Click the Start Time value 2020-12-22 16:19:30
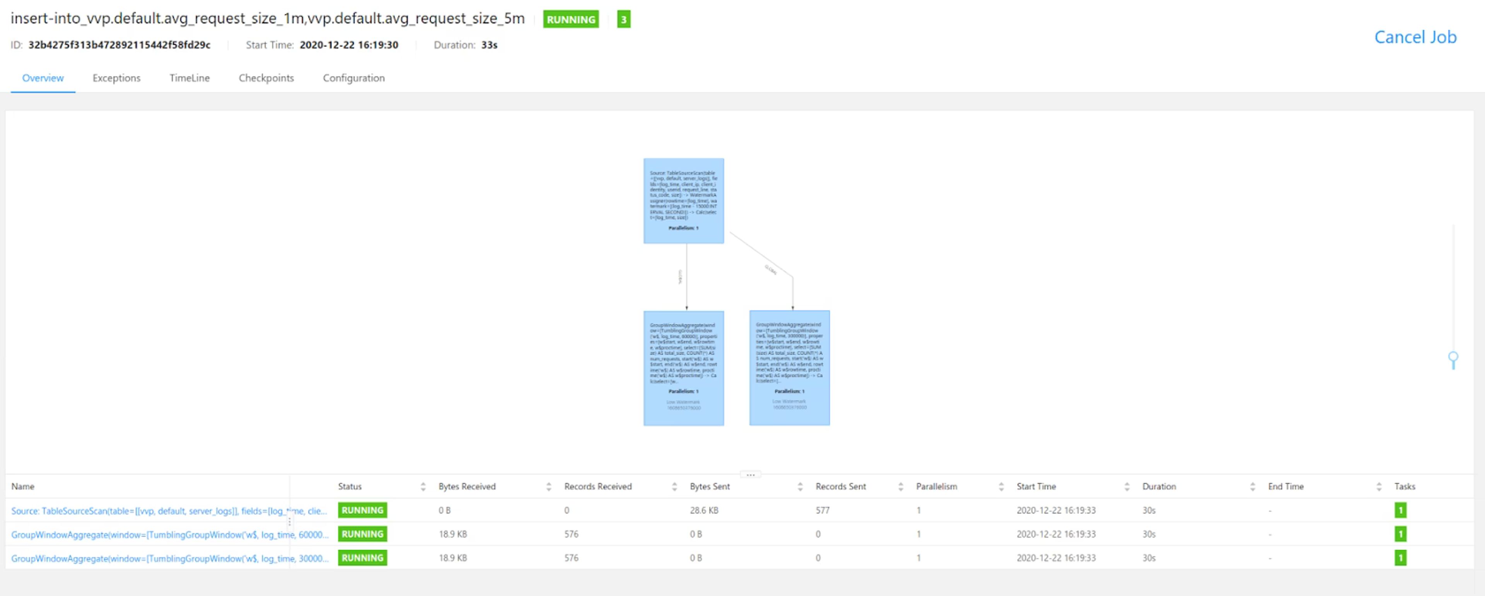Screen dimensions: 1485x596 pos(349,44)
